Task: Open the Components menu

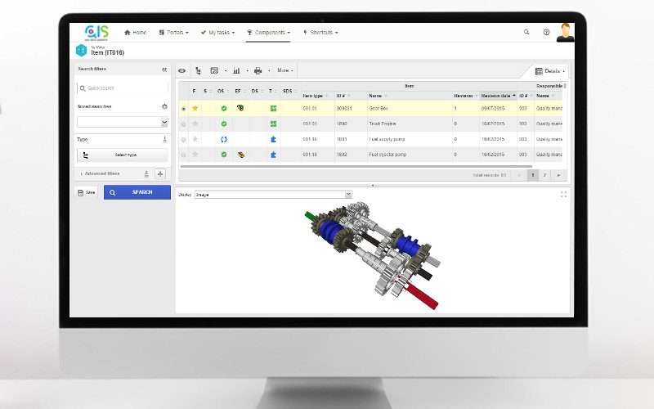Action: [270, 32]
